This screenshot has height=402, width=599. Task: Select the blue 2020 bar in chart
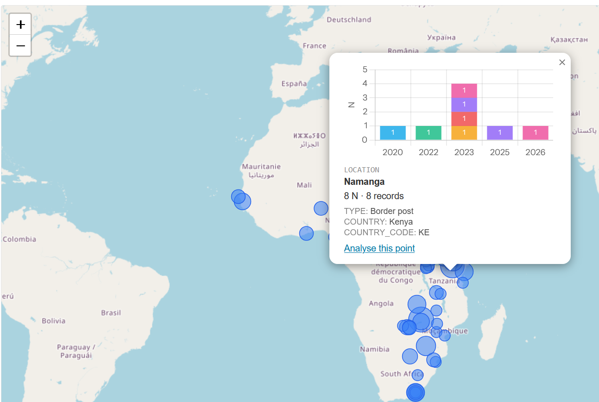[393, 133]
